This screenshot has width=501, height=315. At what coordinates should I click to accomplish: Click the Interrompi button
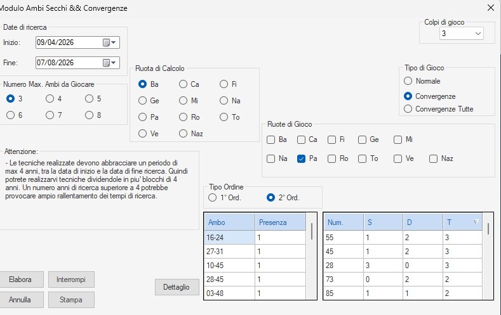coord(71,280)
